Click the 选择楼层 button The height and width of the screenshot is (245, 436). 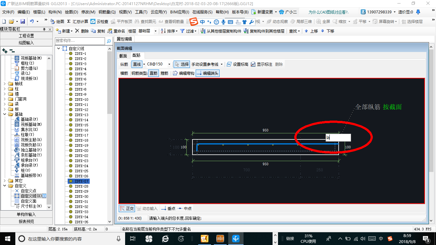click(x=412, y=21)
